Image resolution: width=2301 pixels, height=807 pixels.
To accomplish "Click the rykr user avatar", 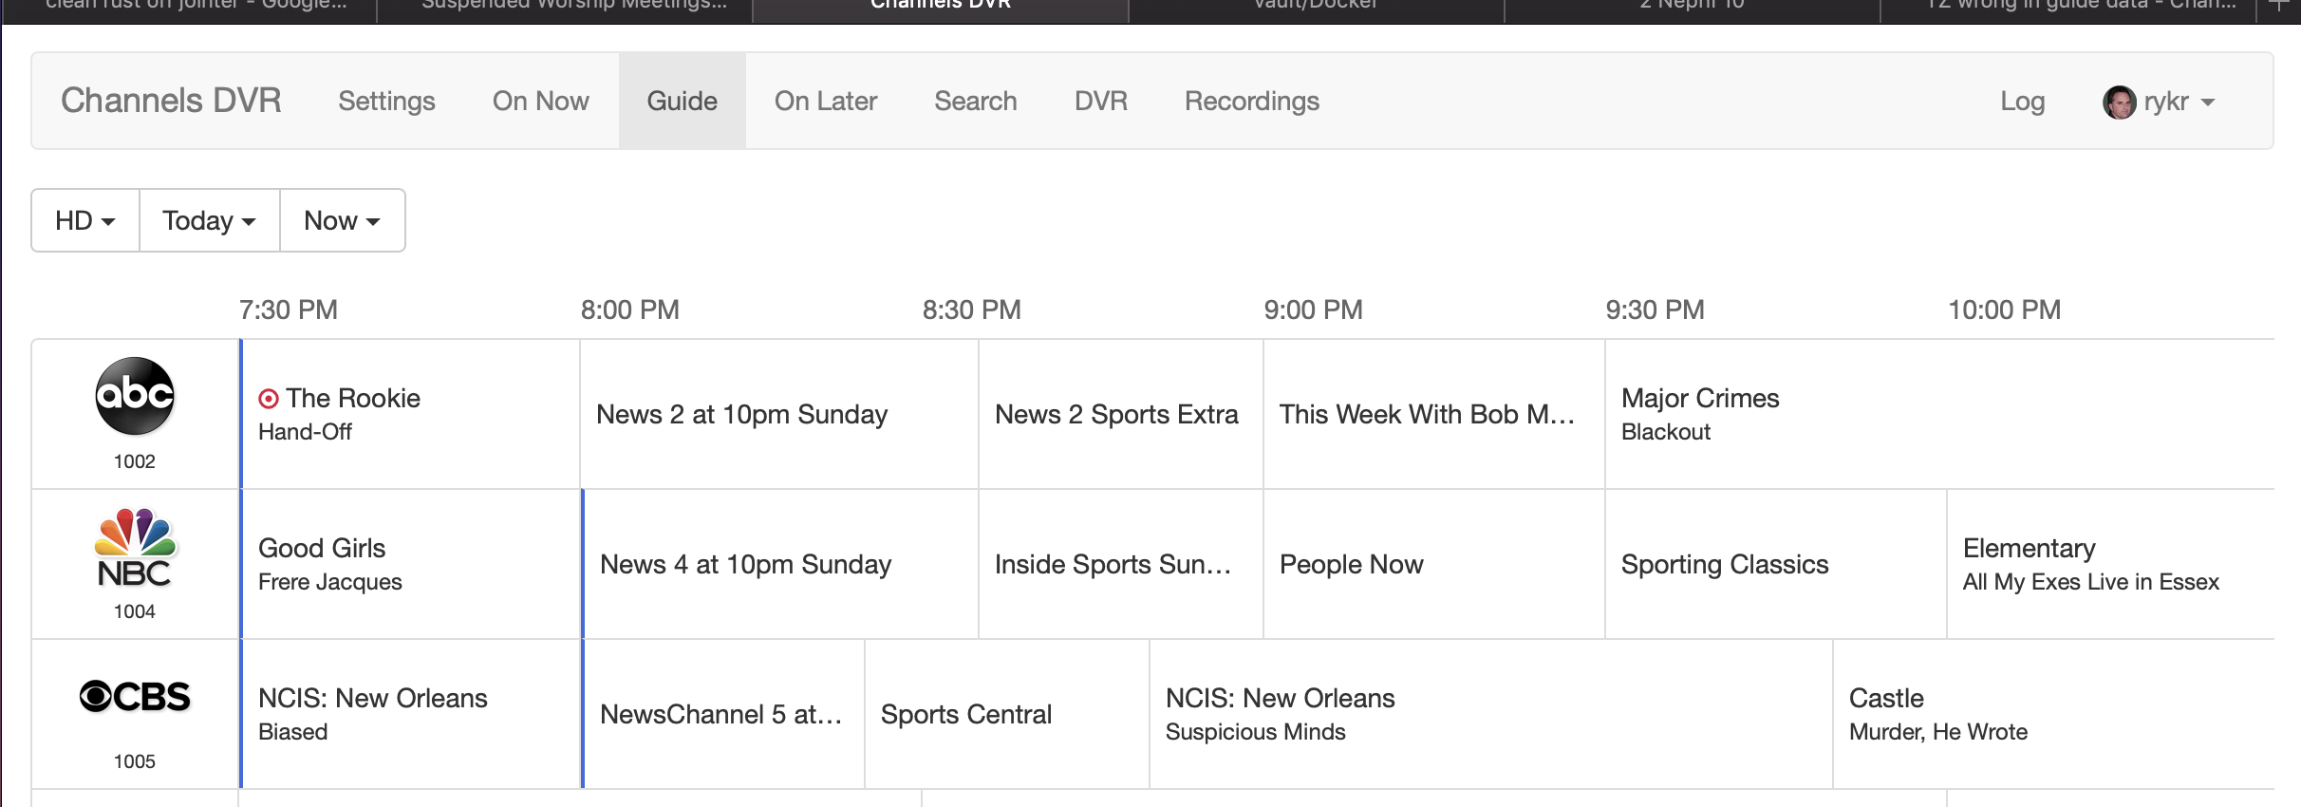I will [2119, 102].
